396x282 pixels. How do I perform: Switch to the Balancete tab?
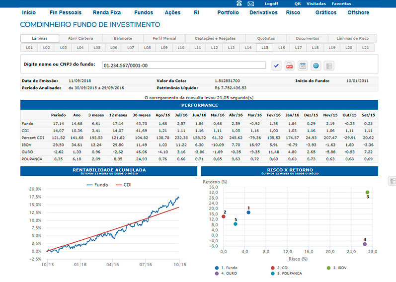coord(123,38)
